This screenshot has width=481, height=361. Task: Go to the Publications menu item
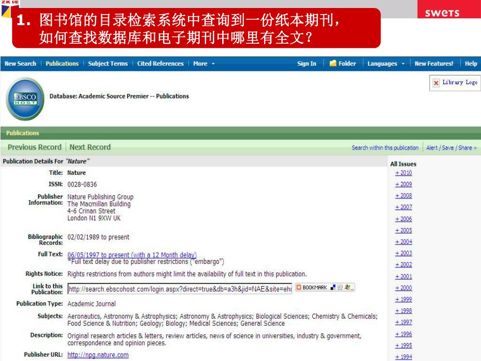click(62, 63)
